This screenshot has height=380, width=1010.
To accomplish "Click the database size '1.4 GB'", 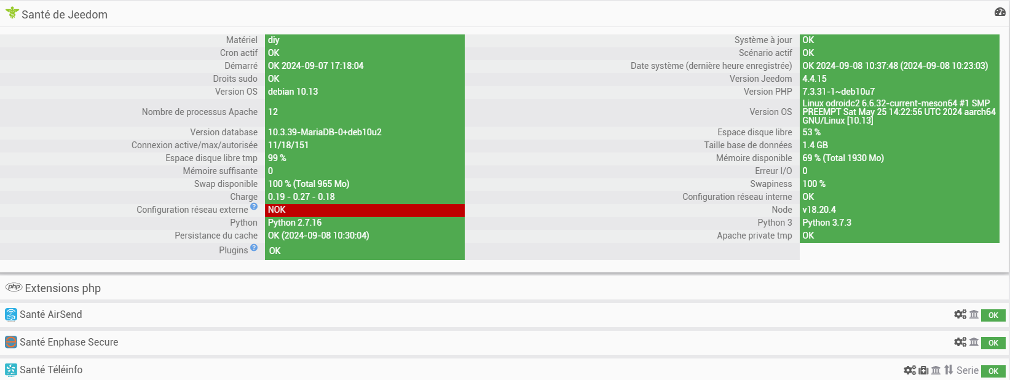I will 815,145.
